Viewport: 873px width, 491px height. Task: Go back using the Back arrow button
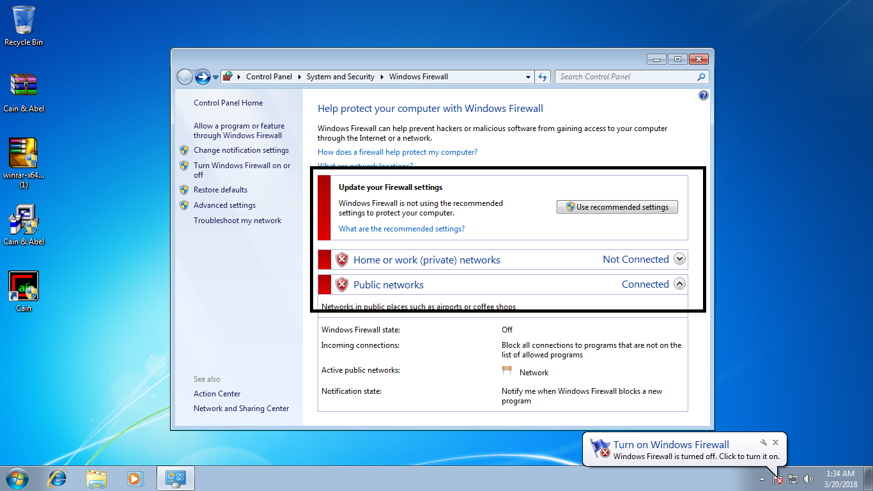click(x=185, y=77)
